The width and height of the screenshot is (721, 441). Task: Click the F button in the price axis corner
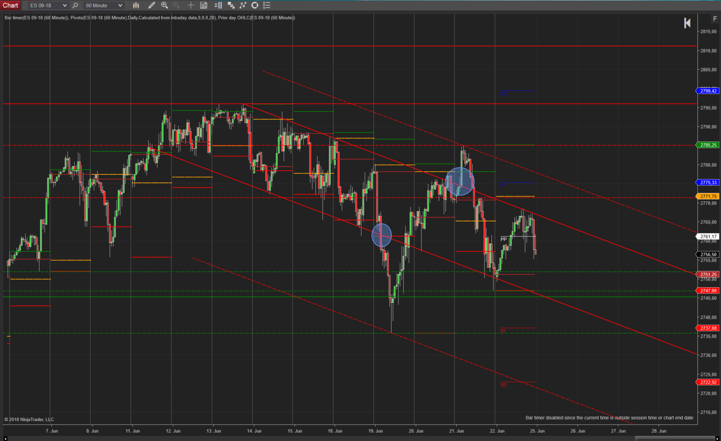pos(715,19)
